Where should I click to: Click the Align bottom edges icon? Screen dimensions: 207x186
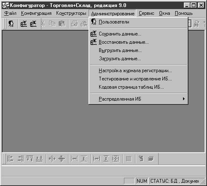click(x=39, y=159)
